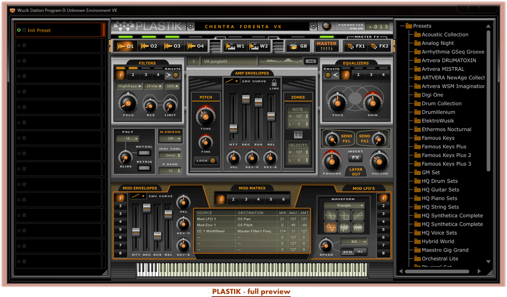
Task: Select the triangle LFO waveform icon
Action: click(x=331, y=227)
